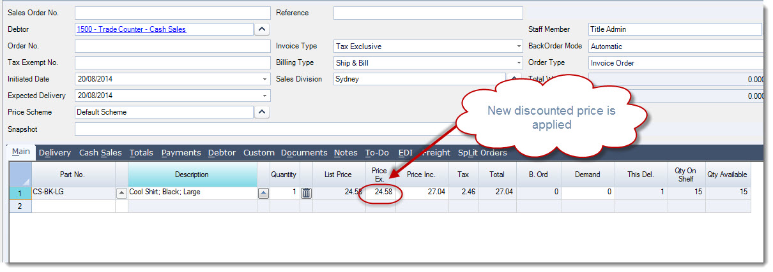Screen dimensions: 773x272
Task: Click the trash icon in row 1
Action: click(306, 193)
